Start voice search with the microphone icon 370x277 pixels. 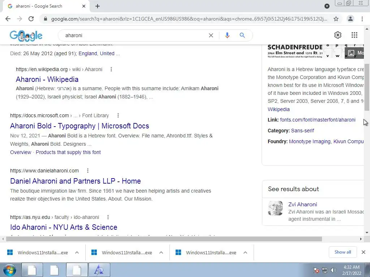[227, 35]
